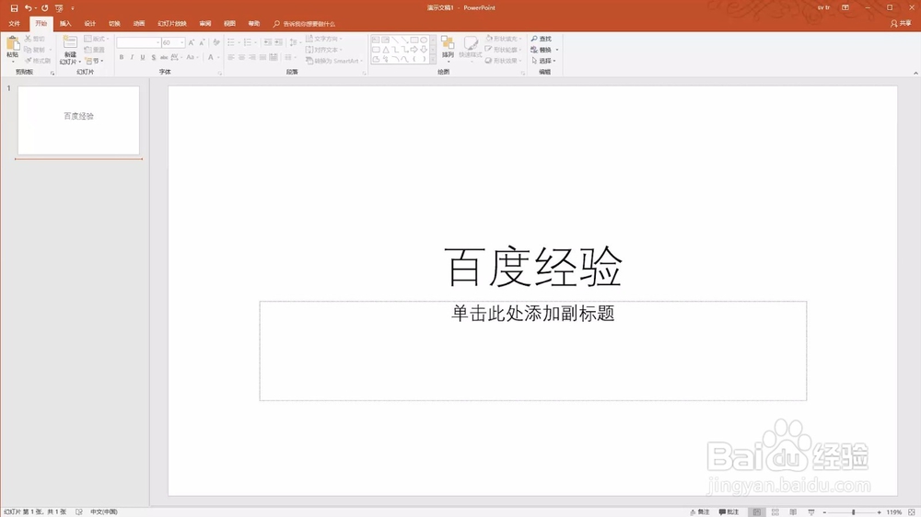Open the 审阅 (Review) tab
The width and height of the screenshot is (921, 517).
[x=205, y=24]
